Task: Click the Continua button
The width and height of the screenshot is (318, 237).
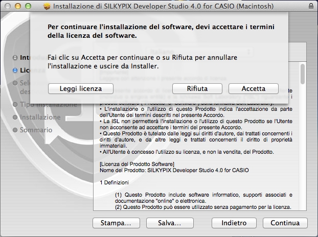Action: point(285,223)
